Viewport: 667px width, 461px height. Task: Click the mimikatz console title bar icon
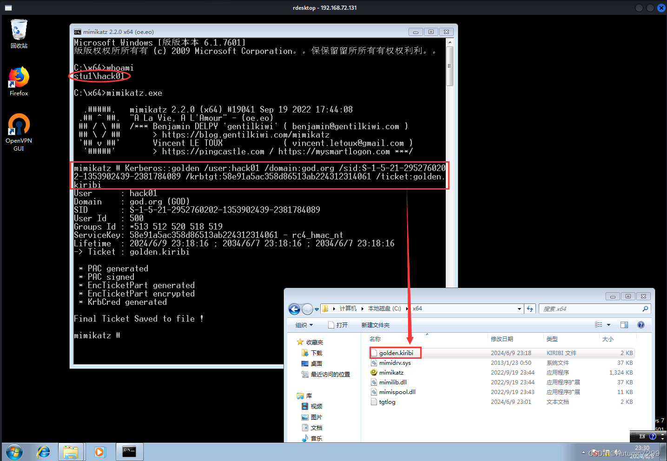(x=78, y=32)
